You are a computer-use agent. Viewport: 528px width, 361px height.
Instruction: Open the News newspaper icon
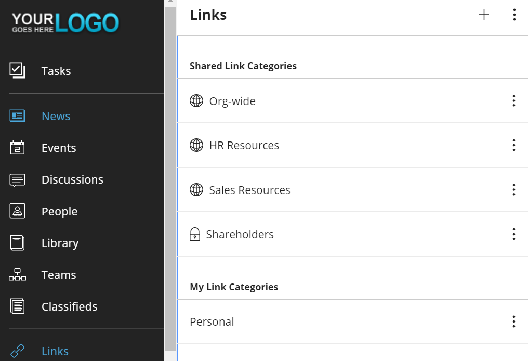[x=17, y=116]
